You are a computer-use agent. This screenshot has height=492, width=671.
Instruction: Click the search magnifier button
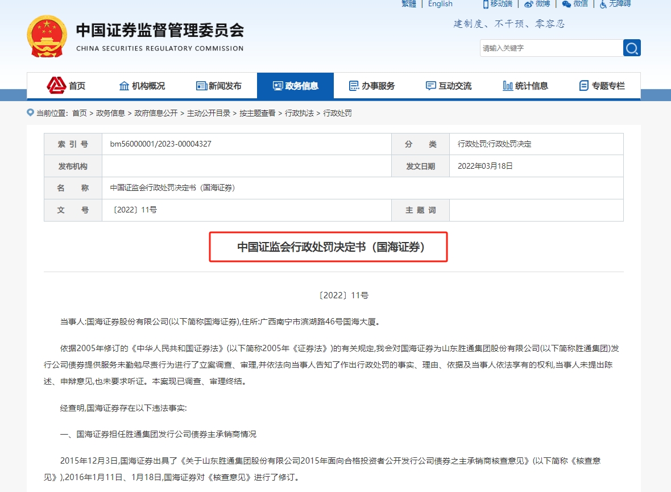tap(632, 48)
